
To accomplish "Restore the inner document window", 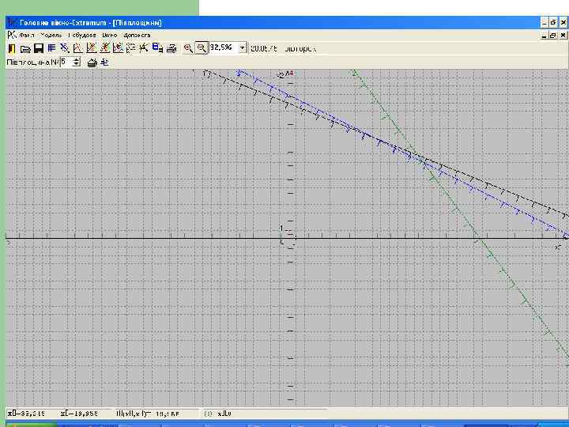I will tap(552, 36).
